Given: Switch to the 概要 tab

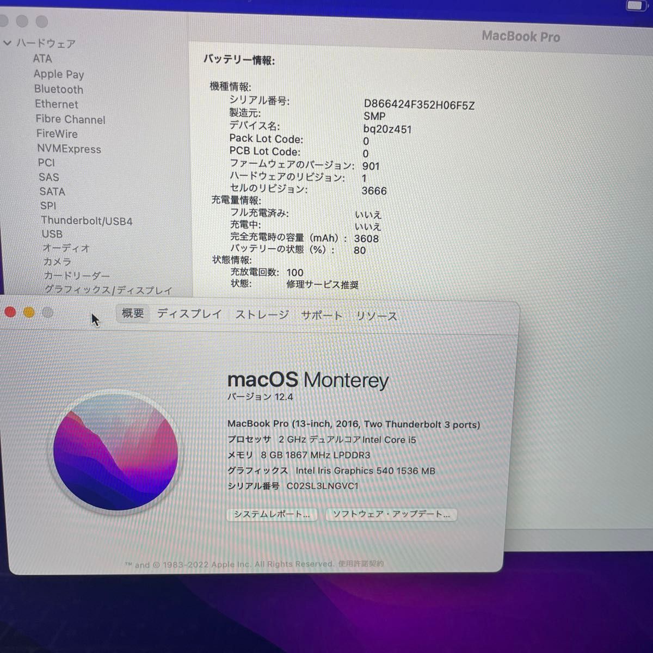Looking at the screenshot, I should coord(133,313).
